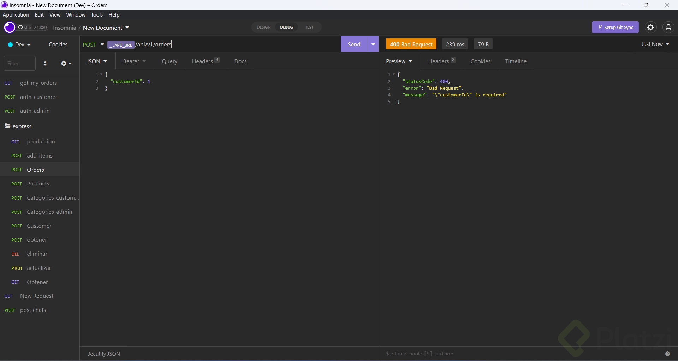The image size is (678, 361).
Task: Switch to the TEST mode toggle
Action: pyautogui.click(x=309, y=27)
